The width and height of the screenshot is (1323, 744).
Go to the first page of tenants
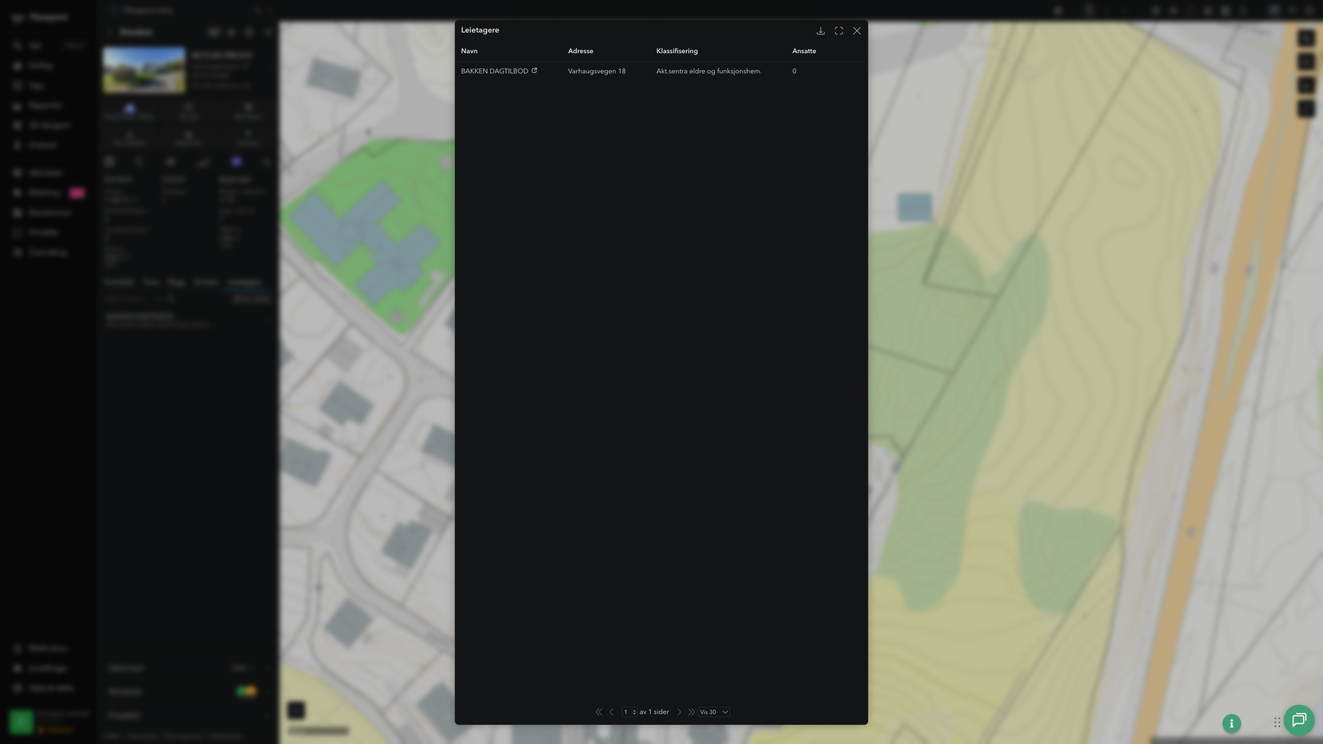(599, 712)
